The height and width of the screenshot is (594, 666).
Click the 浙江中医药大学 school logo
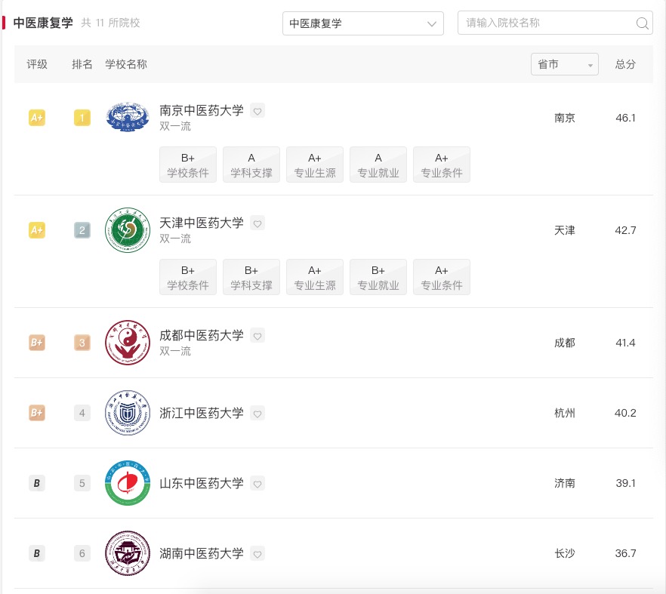point(127,413)
